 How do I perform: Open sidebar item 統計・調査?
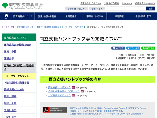click(10, 96)
